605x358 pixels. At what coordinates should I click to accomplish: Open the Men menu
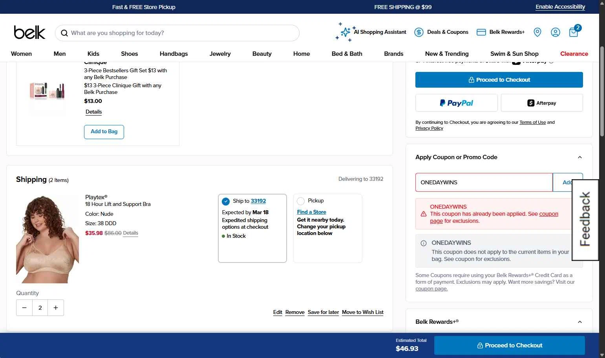[x=60, y=54]
